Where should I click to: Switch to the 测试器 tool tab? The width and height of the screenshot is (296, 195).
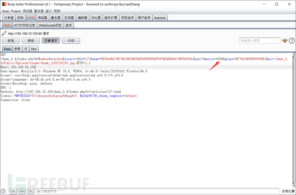coord(42,18)
